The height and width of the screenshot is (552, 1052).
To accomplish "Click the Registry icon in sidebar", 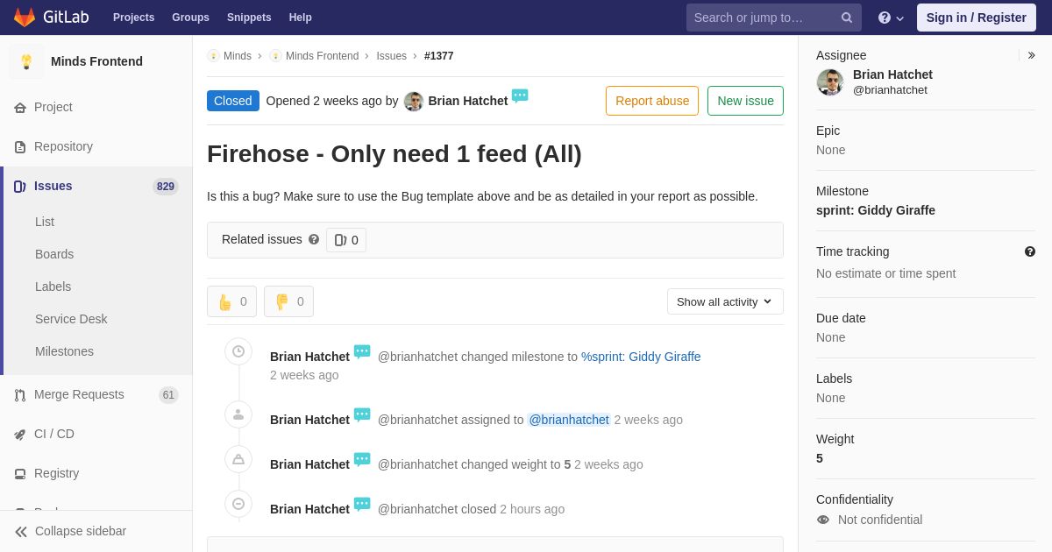I will 20,474.
